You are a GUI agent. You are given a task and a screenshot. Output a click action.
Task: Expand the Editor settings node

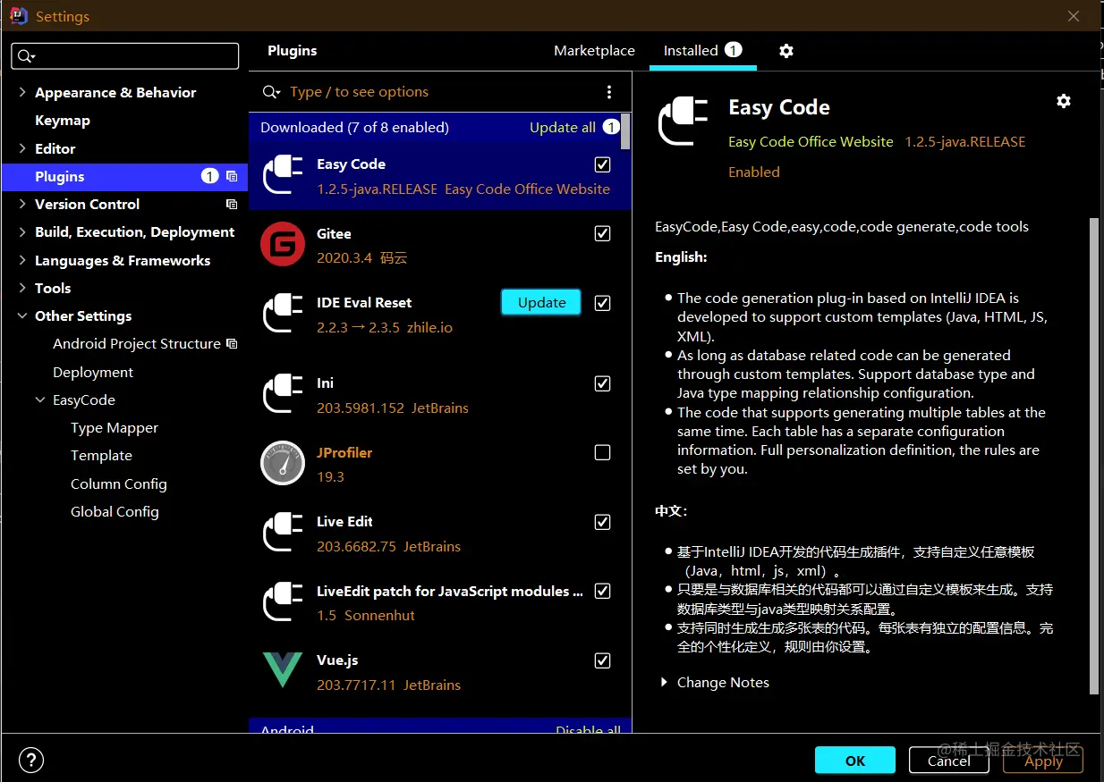[22, 148]
